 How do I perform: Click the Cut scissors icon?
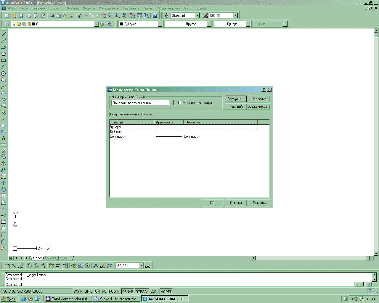point(52,16)
